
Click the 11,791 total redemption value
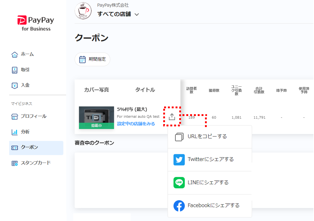(x=259, y=117)
